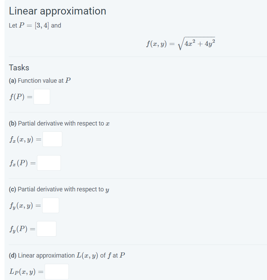
Task: Select the L_P(x,y) linear approximation field
Action: [57, 271]
